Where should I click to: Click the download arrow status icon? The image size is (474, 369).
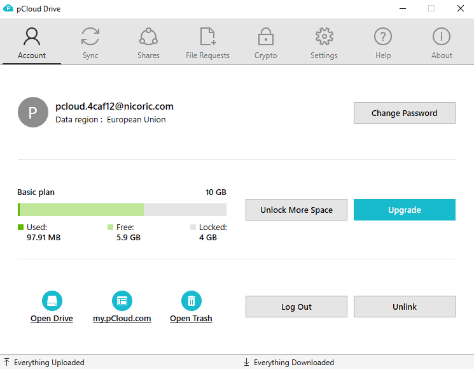click(247, 362)
